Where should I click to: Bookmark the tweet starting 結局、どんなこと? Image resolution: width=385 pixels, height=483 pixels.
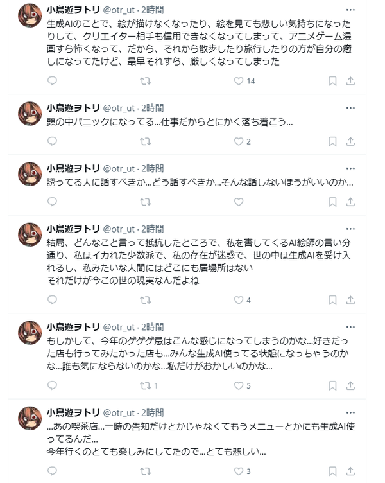click(332, 300)
